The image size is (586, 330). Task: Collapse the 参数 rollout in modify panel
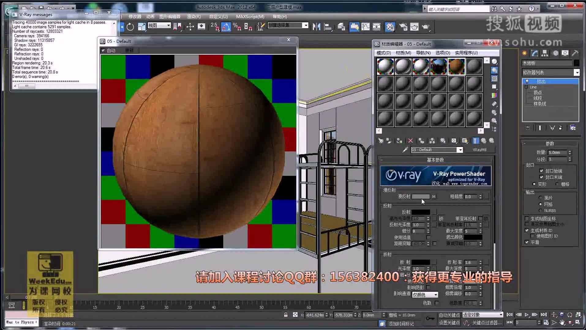(x=550, y=143)
